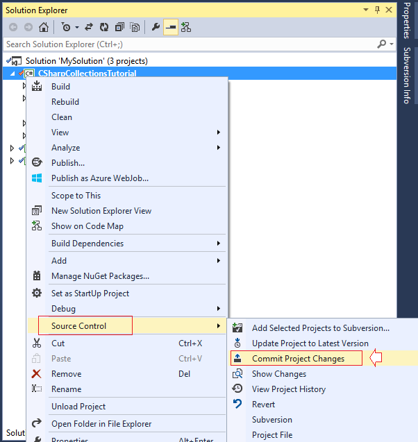Open the Build Dependencies submenu
Image resolution: width=418 pixels, height=442 pixels.
coord(128,244)
